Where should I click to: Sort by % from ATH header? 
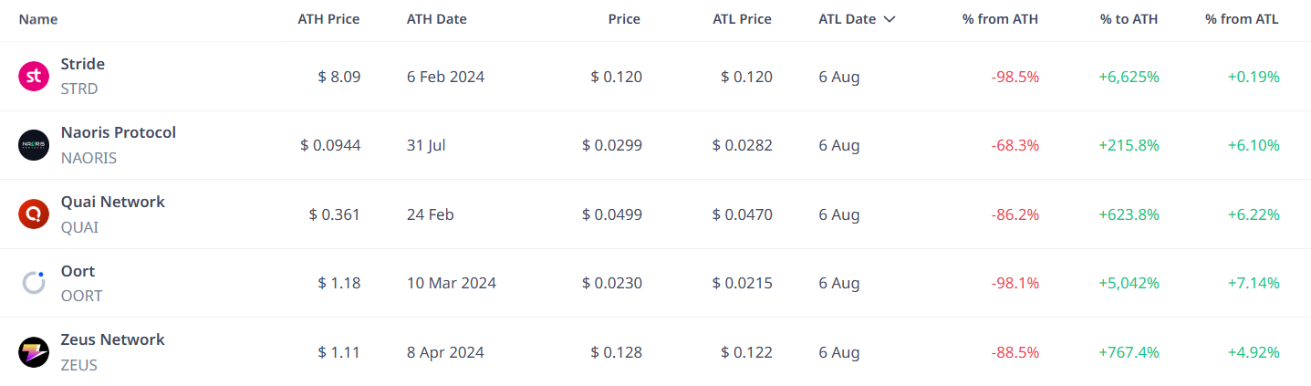tap(1000, 19)
